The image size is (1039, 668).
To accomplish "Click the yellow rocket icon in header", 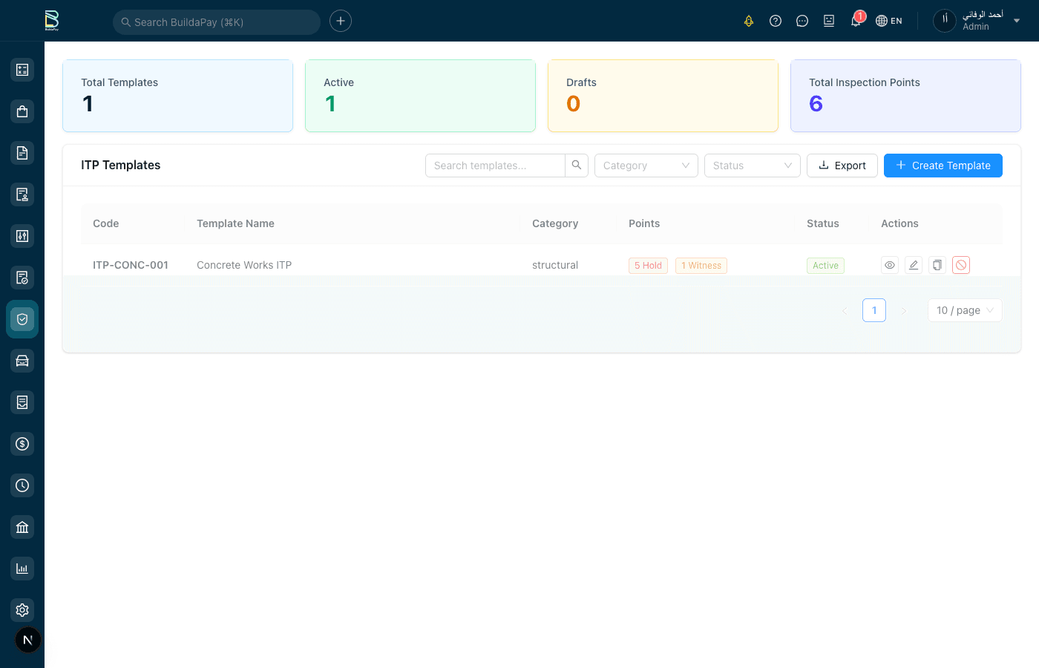I will pyautogui.click(x=749, y=21).
